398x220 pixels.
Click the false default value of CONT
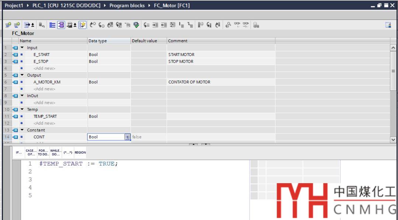(137, 137)
